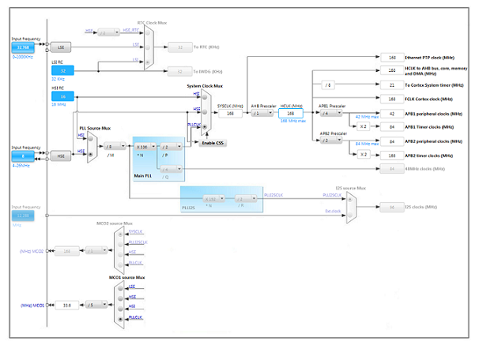
Task: Click the MCO2 output value 168
Action: click(x=67, y=251)
